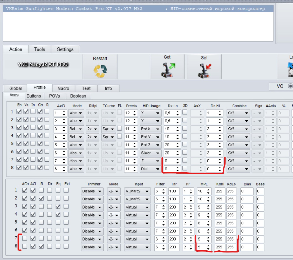
Task: Increase Filter value in row 1
Action: [x=164, y=190]
